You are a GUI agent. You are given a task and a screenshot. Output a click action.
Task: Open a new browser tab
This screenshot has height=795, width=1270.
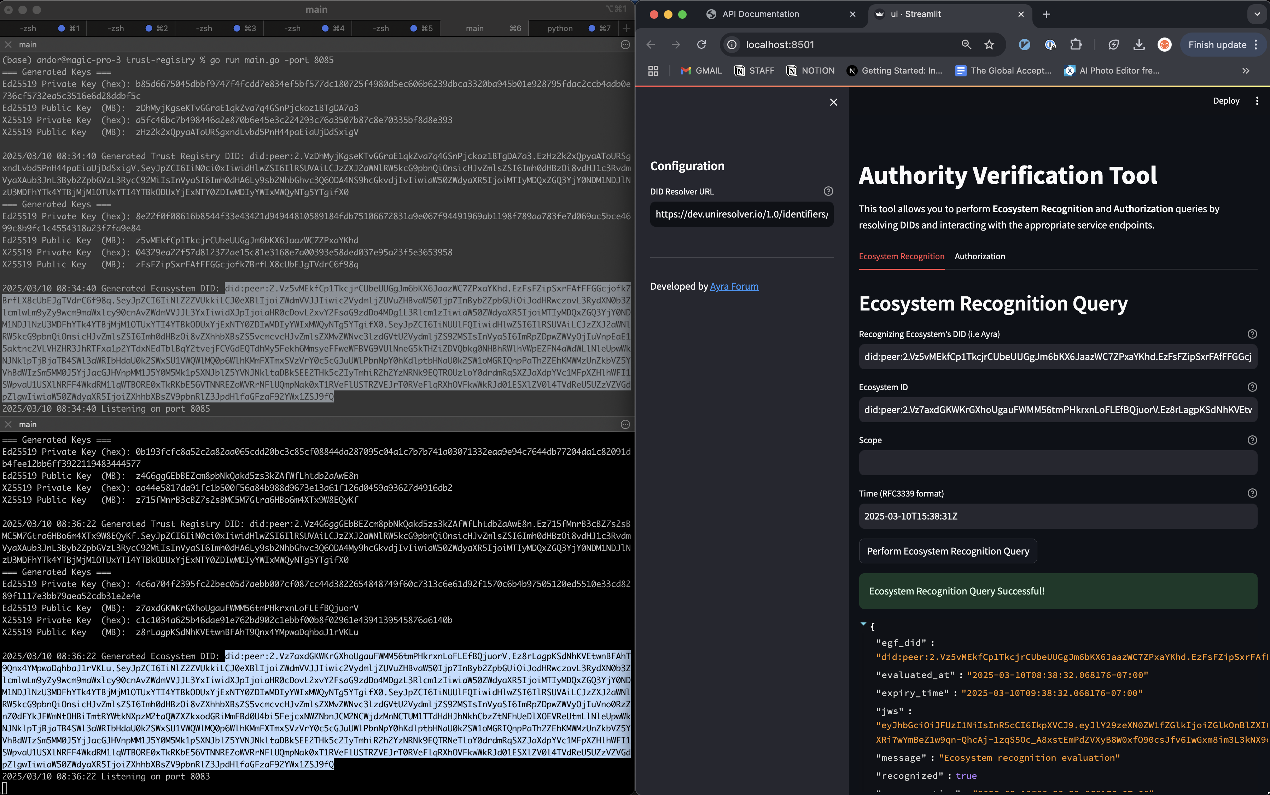pos(1047,14)
